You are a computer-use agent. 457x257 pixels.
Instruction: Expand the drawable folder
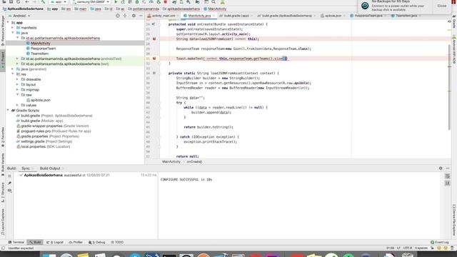point(17,79)
